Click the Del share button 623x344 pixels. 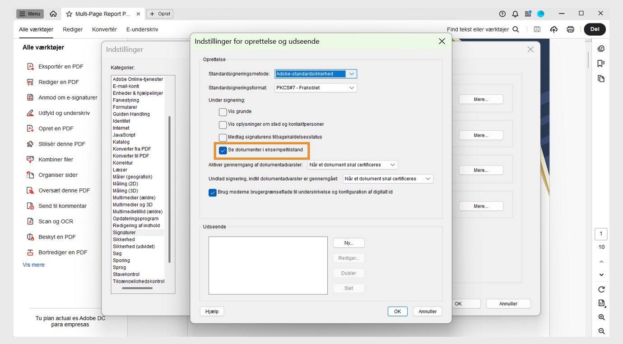[x=595, y=29]
